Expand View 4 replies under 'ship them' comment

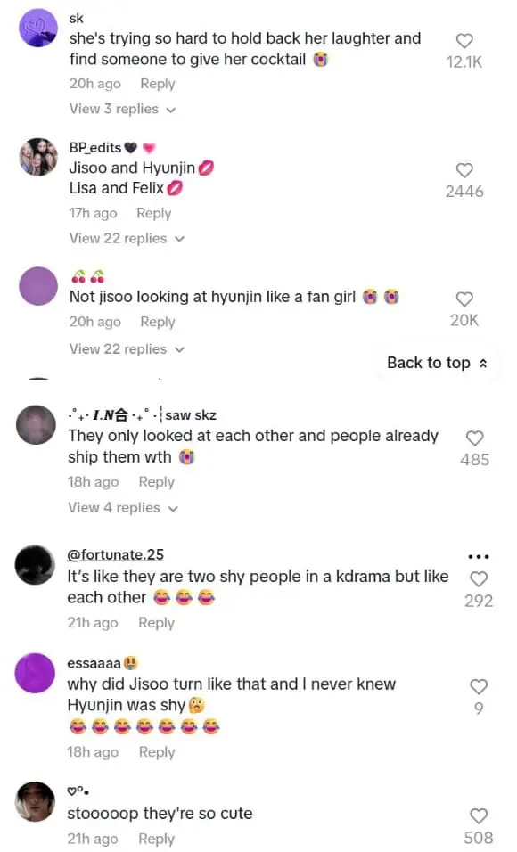[x=123, y=508]
